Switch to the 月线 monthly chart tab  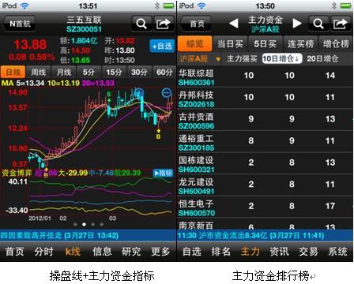(x=64, y=72)
